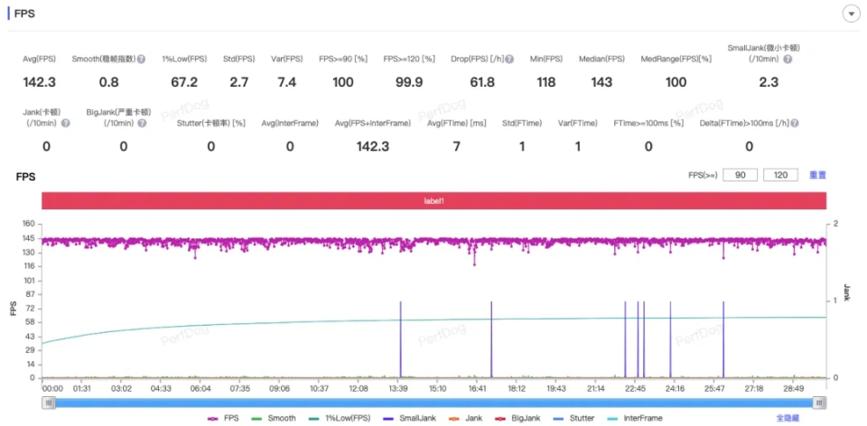867x426 pixels.
Task: Click help icon next to Smooth(稳帧指数)
Action: click(x=141, y=60)
